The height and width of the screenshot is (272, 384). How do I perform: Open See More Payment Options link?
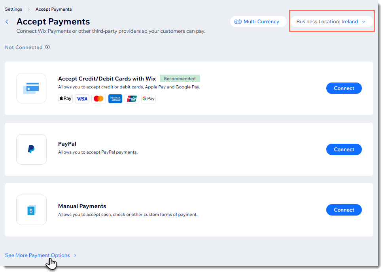(x=37, y=255)
